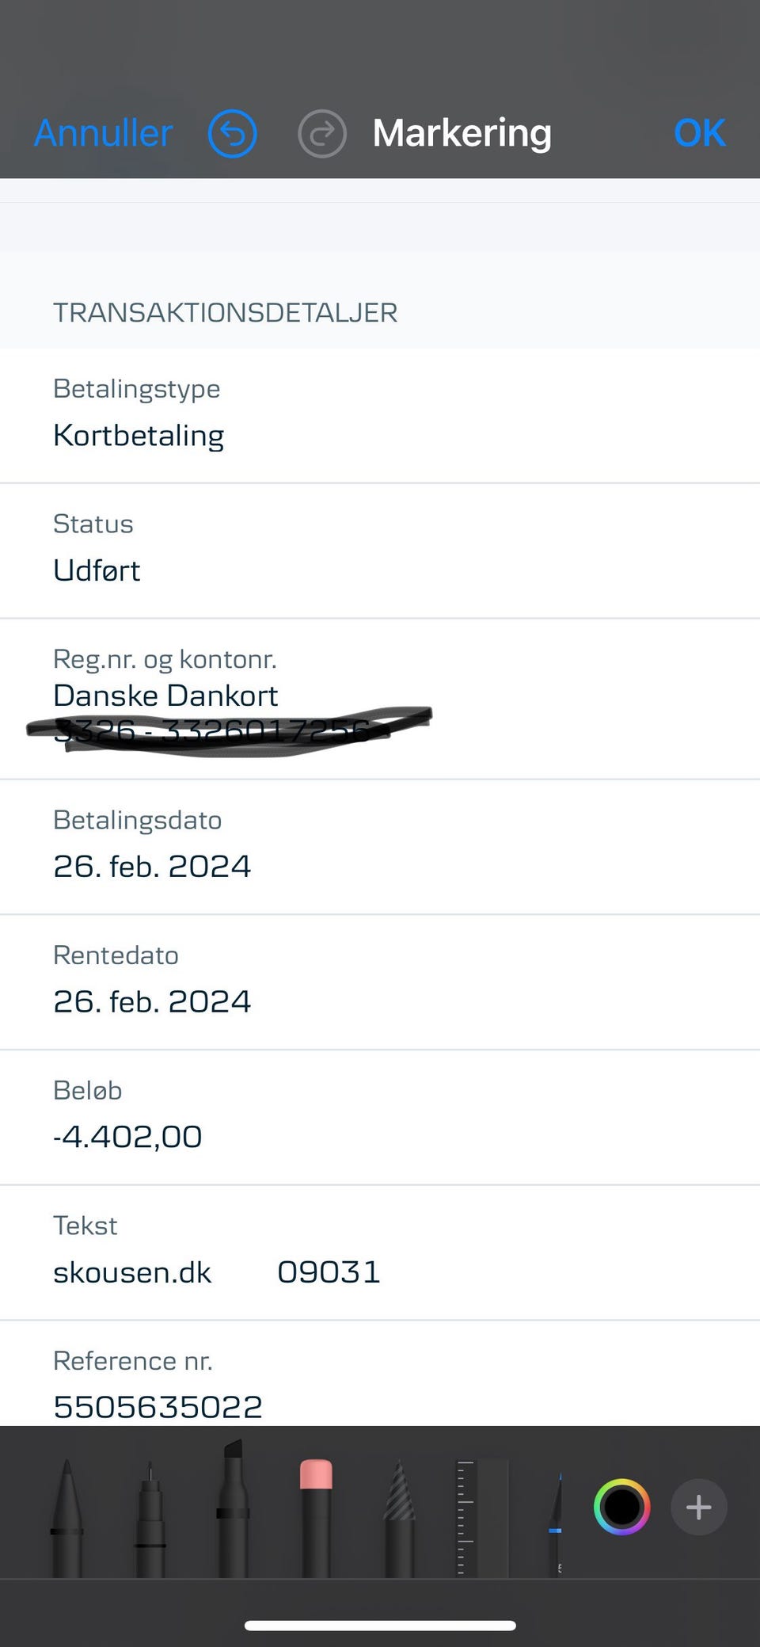This screenshot has height=1647, width=760.
Task: Select the pen markup tool
Action: pos(66,1517)
